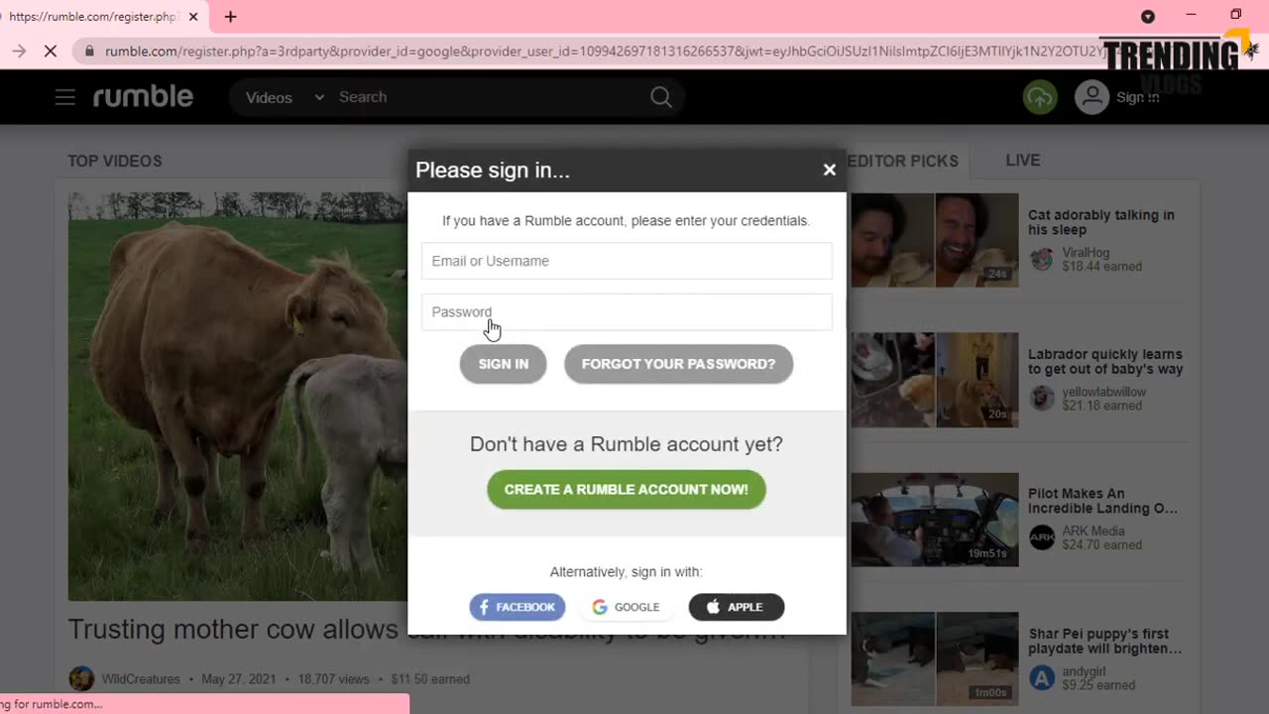Open the Labrador baby video thumbnail
1269x714 pixels.
pyautogui.click(x=934, y=380)
